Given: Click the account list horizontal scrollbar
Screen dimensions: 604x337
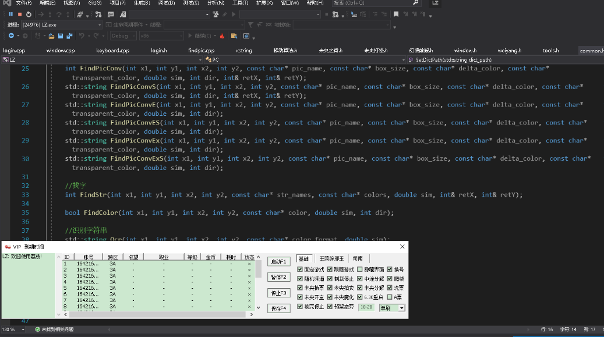Looking at the screenshot, I should click(x=158, y=314).
